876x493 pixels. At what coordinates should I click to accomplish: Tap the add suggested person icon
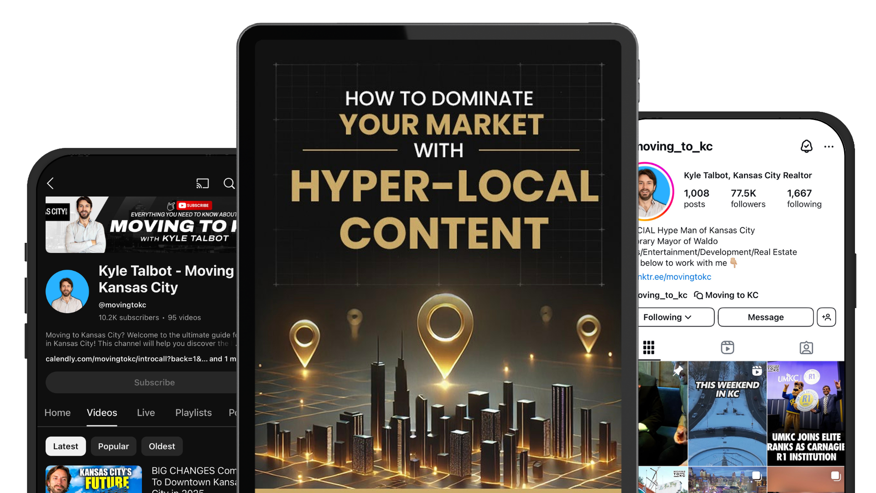click(x=826, y=317)
